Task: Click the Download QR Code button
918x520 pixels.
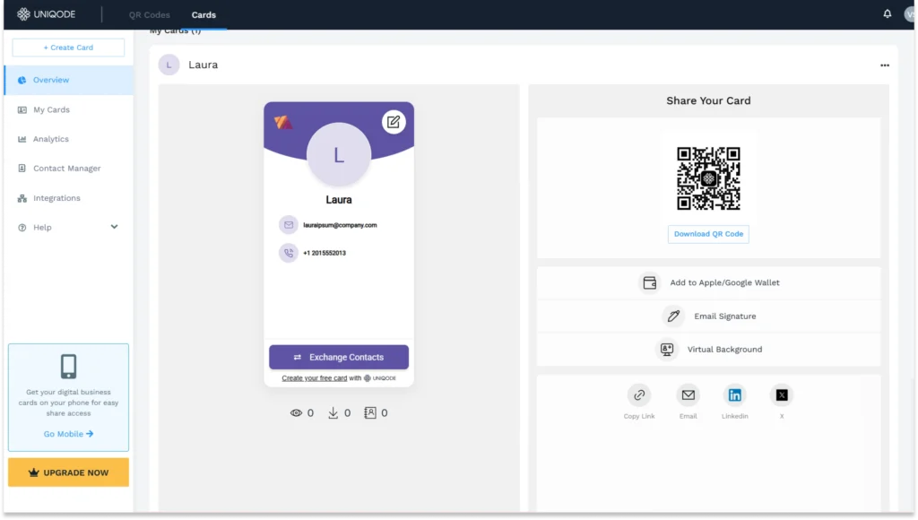Action: 708,233
